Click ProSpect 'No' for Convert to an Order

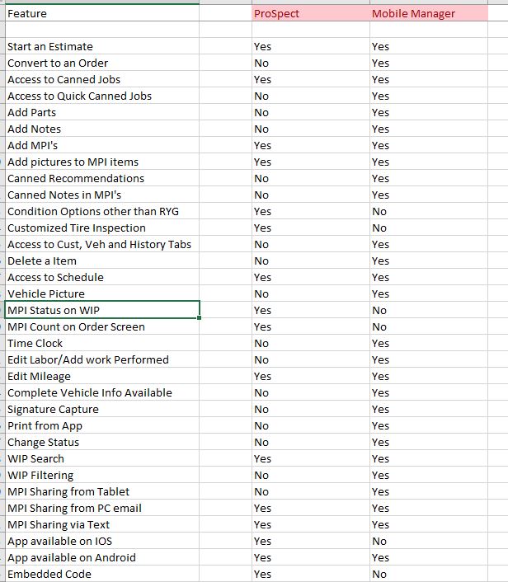311,63
